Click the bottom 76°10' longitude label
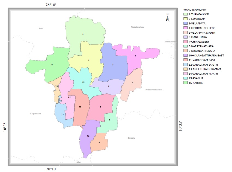Image resolution: width=232 pixels, height=172 pixels. 51,169
